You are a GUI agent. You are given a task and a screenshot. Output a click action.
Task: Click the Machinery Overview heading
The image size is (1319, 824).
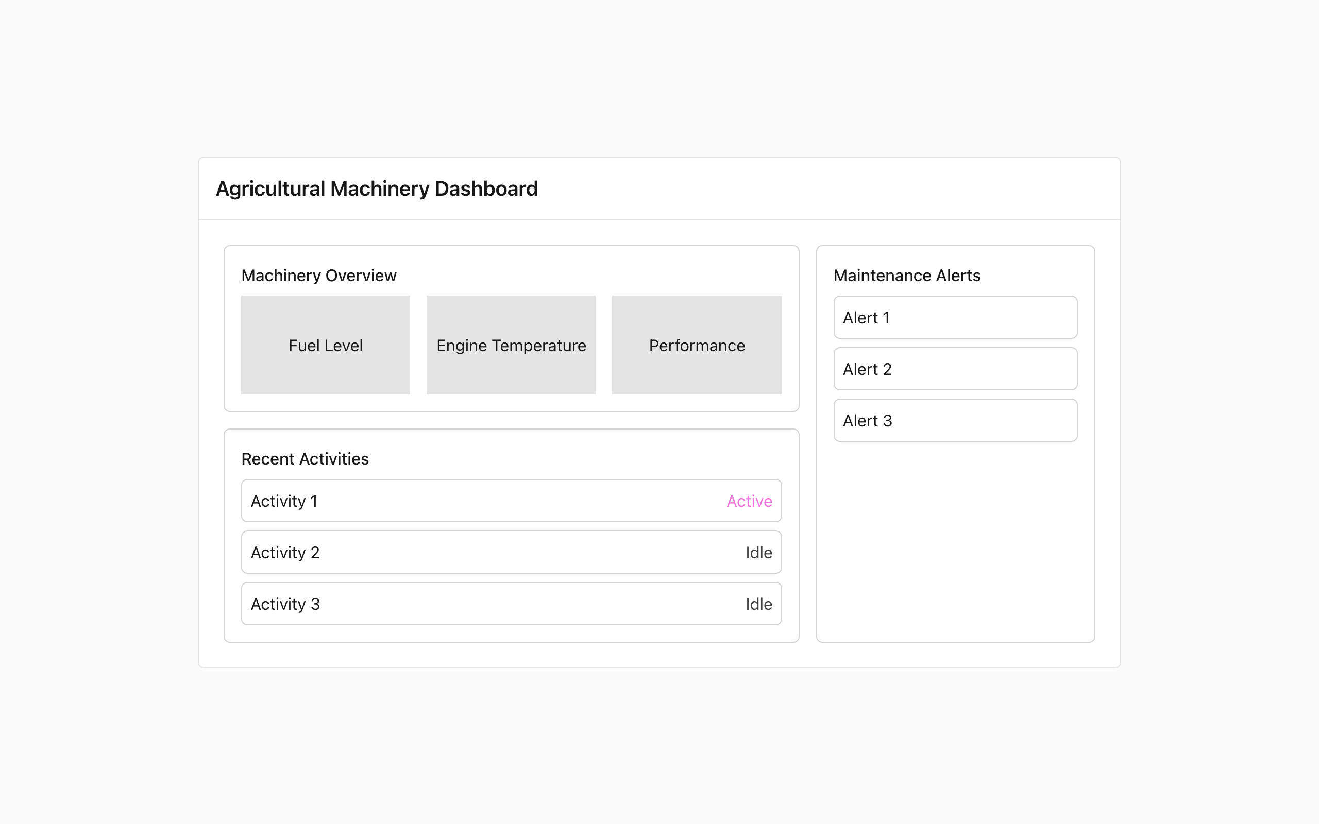319,275
